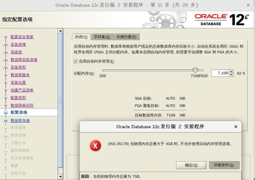Click the 管理选项 disabled step
255x180 pixels.
coord(18,128)
